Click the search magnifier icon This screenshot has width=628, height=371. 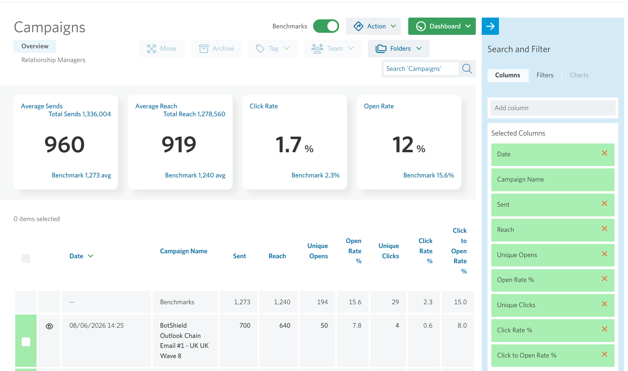pos(467,69)
